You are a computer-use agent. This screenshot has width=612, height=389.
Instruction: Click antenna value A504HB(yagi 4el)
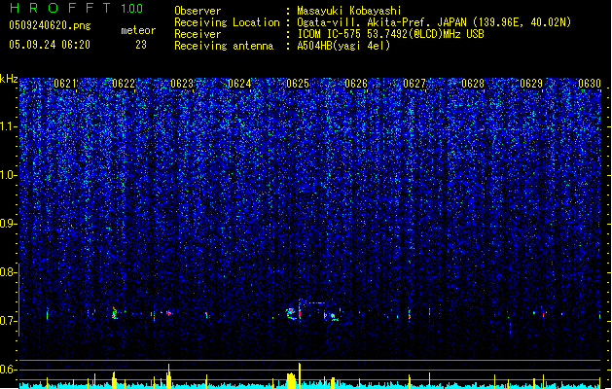click(343, 46)
